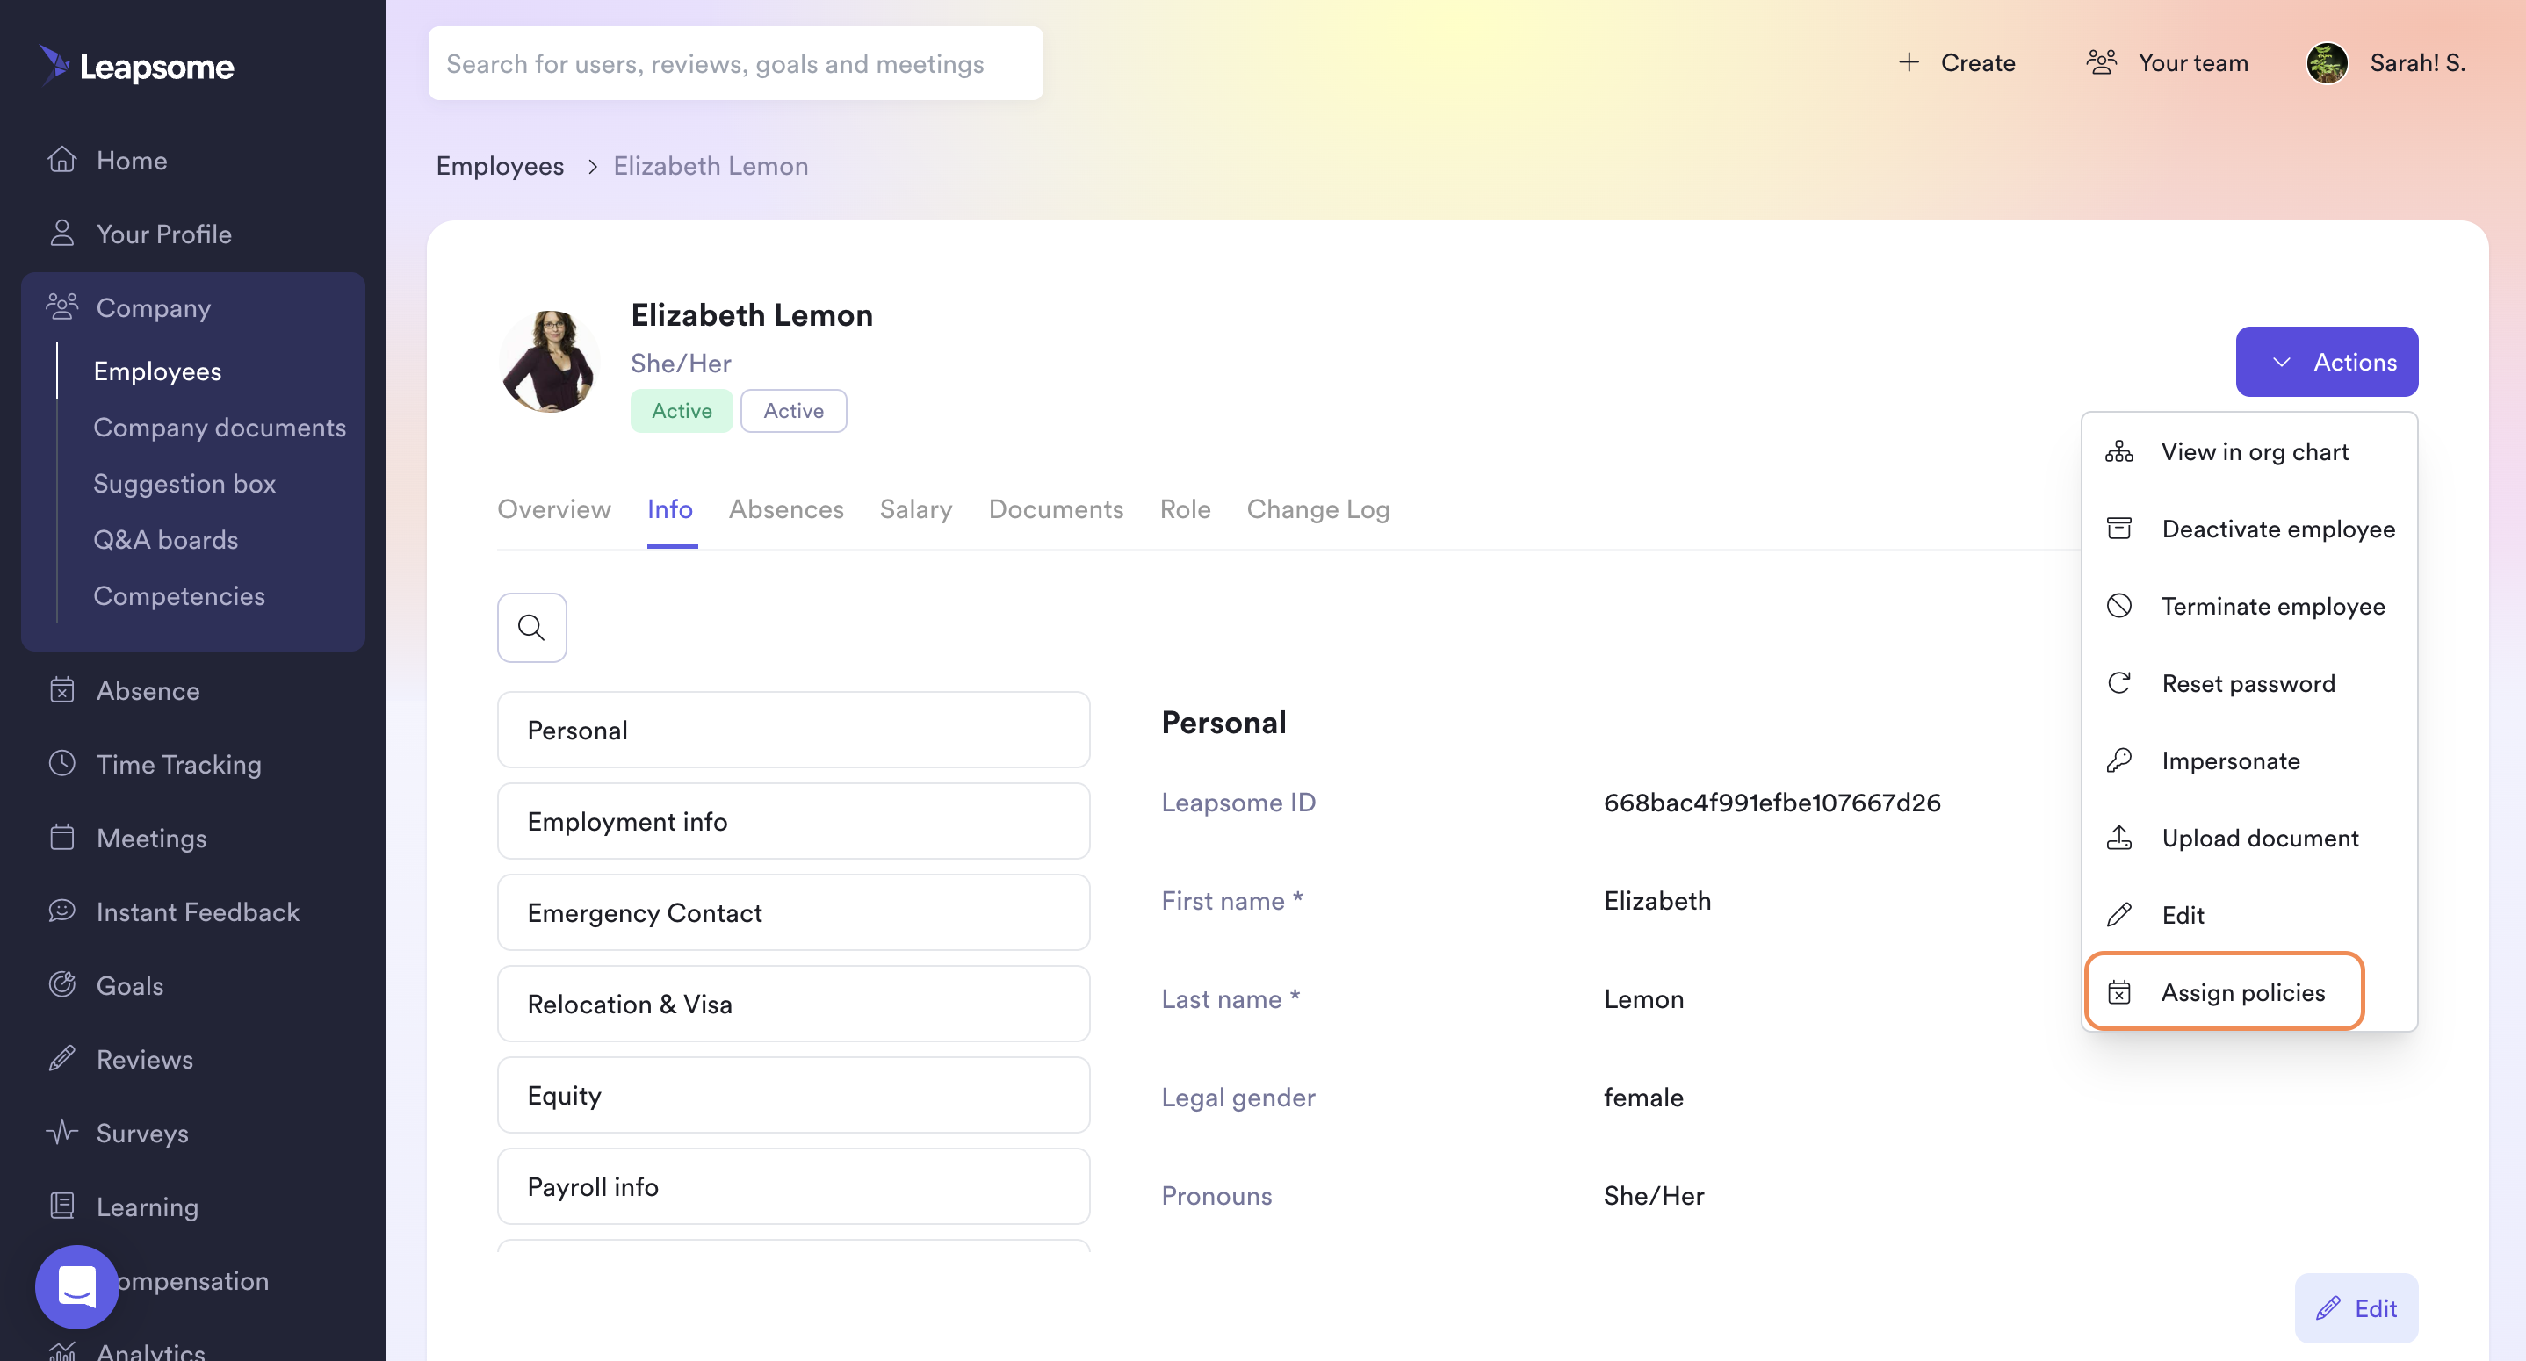This screenshot has height=1361, width=2526.
Task: Choose Edit in the Actions menu
Action: [x=2249, y=915]
